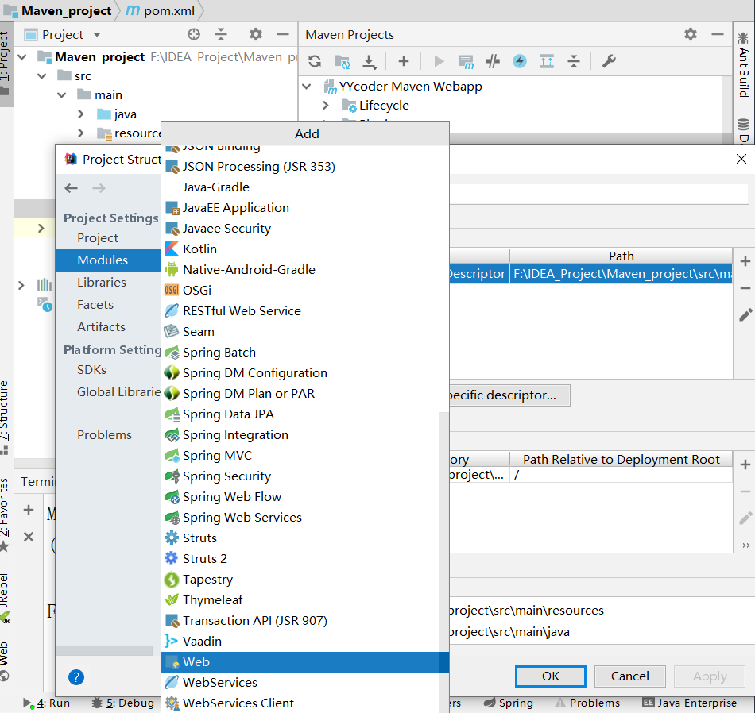
Task: Toggle Skip Tests mode lightning icon
Action: click(x=520, y=61)
